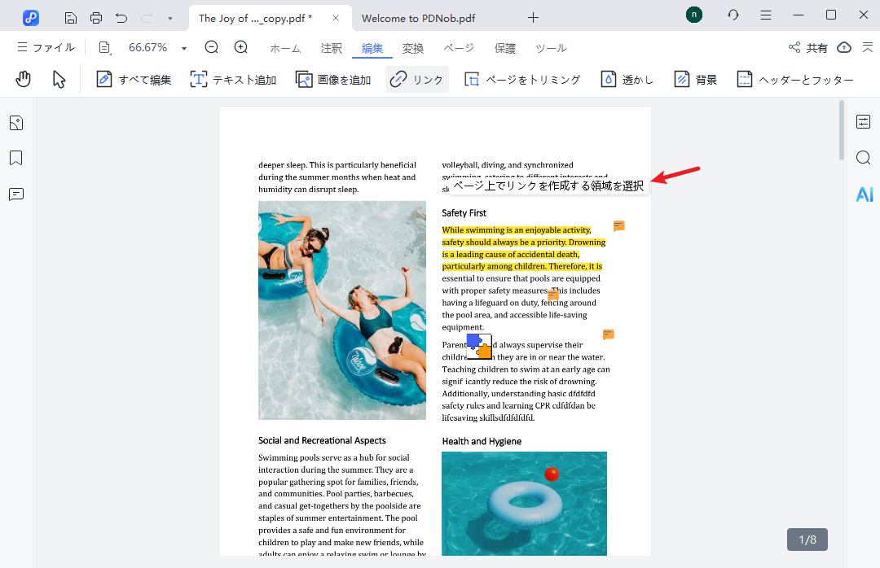The image size is (880, 568).
Task: Open the search magnifier on right sidebar
Action: coord(864,157)
